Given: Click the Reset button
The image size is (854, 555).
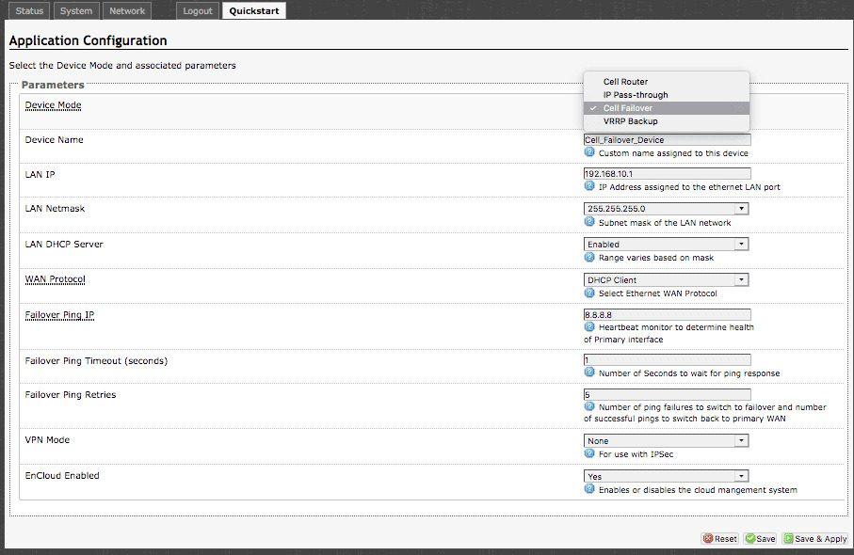Looking at the screenshot, I should coord(719,539).
